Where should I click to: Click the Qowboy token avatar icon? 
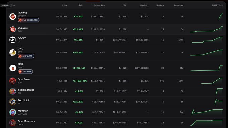(13, 16)
